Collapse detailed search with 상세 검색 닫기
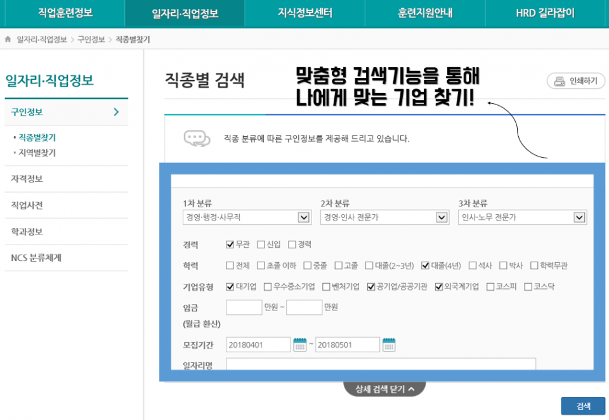609x420 pixels. 384,389
